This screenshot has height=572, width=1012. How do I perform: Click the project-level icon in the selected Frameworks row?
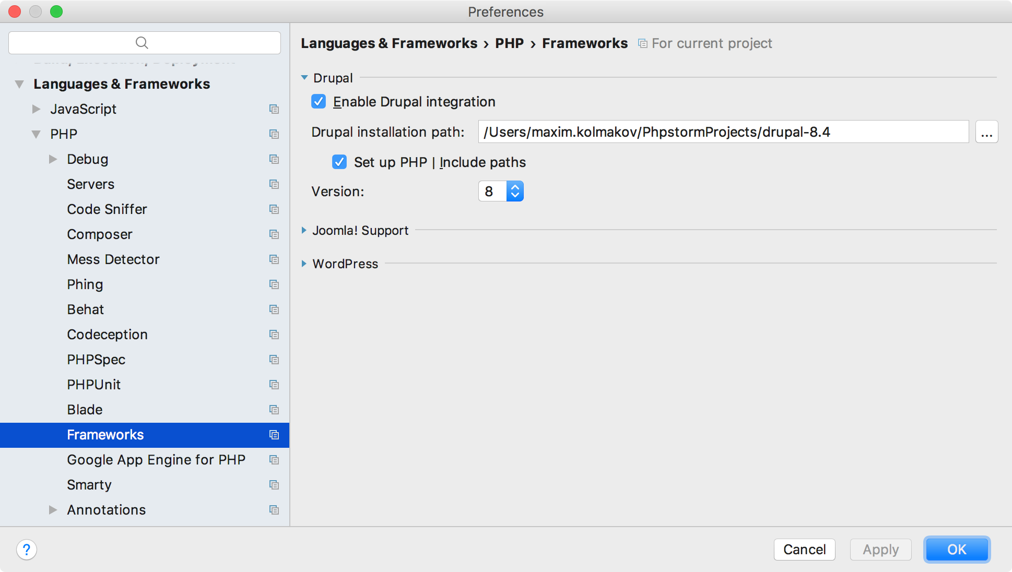tap(274, 435)
